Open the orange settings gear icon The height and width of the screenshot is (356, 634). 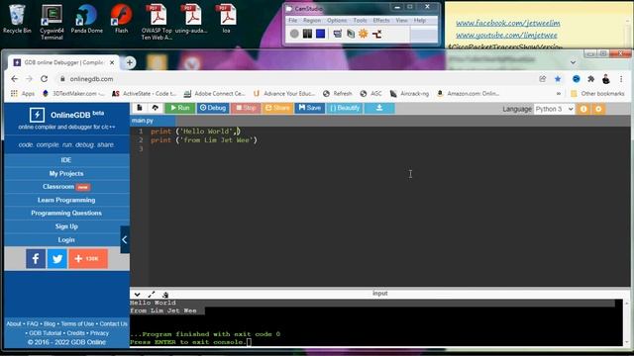598,109
